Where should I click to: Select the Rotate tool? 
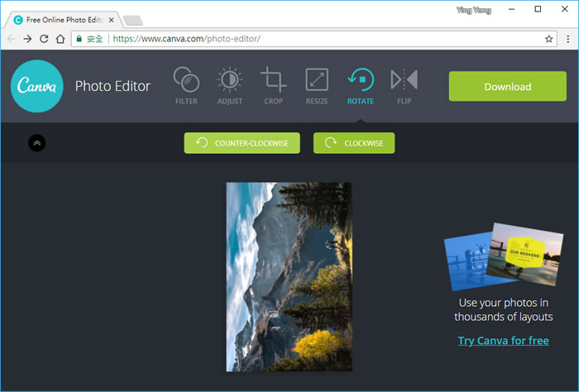361,86
